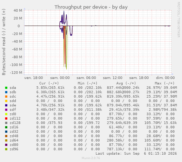Image resolution: width=182 pixels, height=162 pixels.
Task: Click the zd48 brown legend swatch
Action: (x=6, y=136)
